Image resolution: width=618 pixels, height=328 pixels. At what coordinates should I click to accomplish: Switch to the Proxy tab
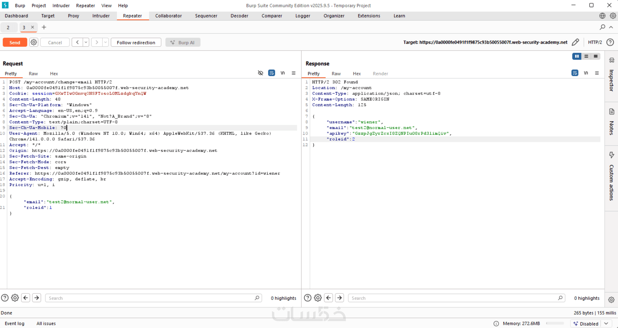[x=73, y=16]
